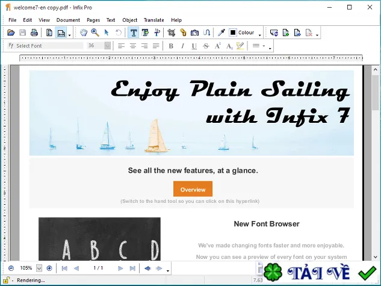Image resolution: width=381 pixels, height=286 pixels.
Task: Open the Document menu
Action: pos(68,20)
